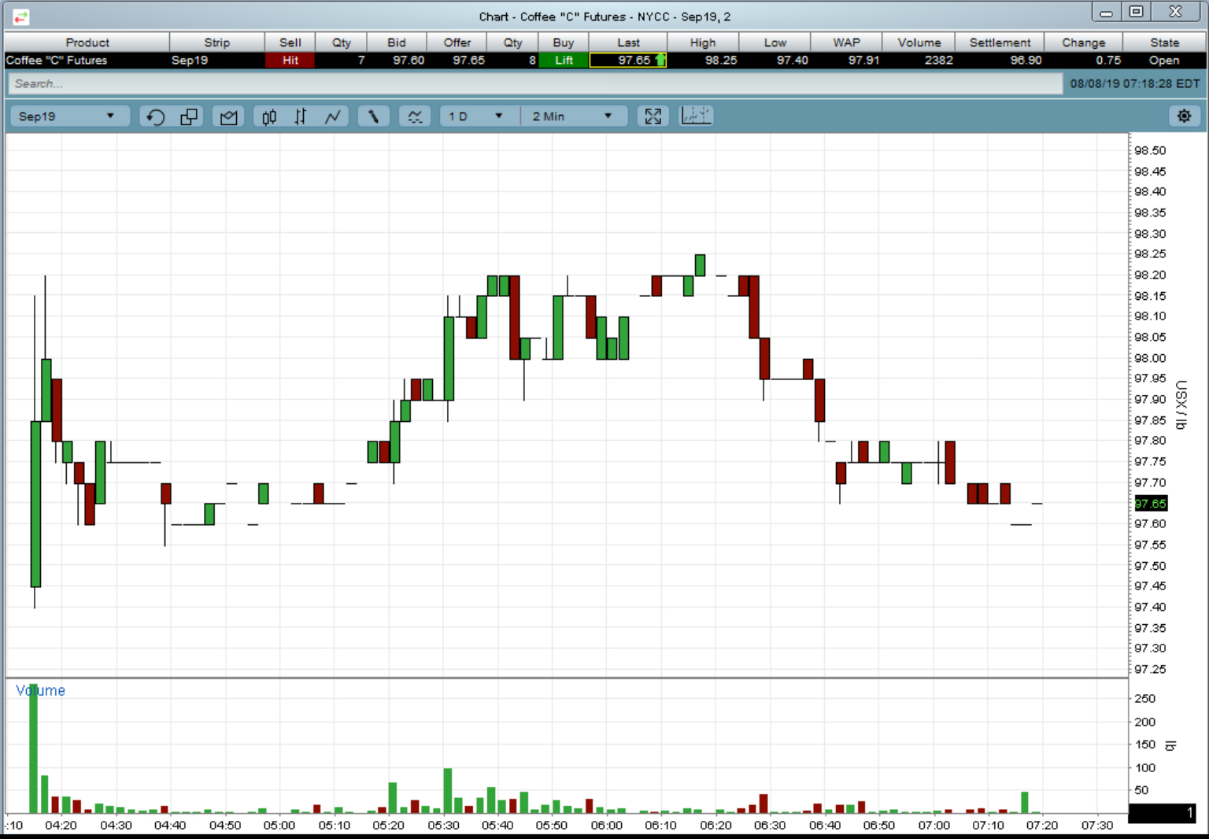Click the 06:00 time axis label
1209x839 pixels.
click(606, 825)
